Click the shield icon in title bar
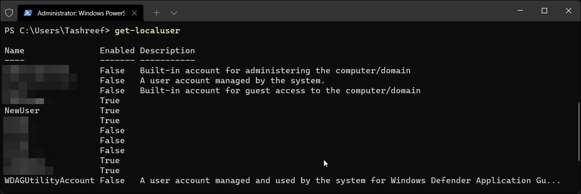Screen dimensions: 581x194 (9, 12)
